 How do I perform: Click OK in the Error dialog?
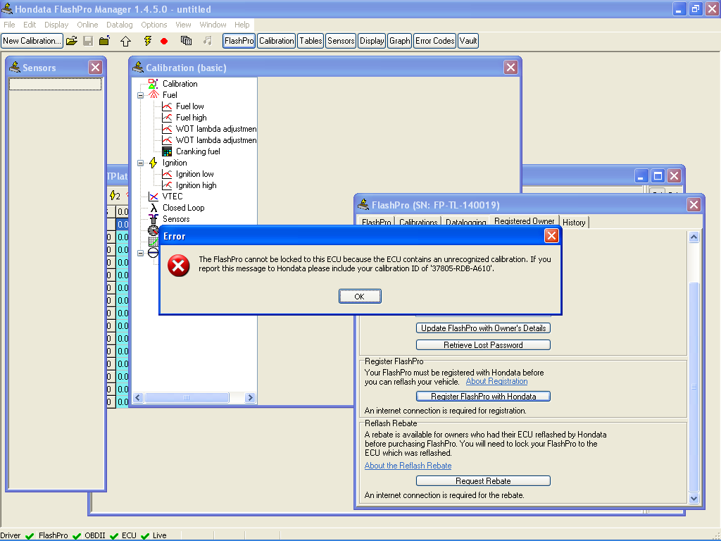coord(359,297)
